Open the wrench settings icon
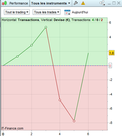Image resolution: width=122 pixels, height=136 pixels. click(76, 3)
